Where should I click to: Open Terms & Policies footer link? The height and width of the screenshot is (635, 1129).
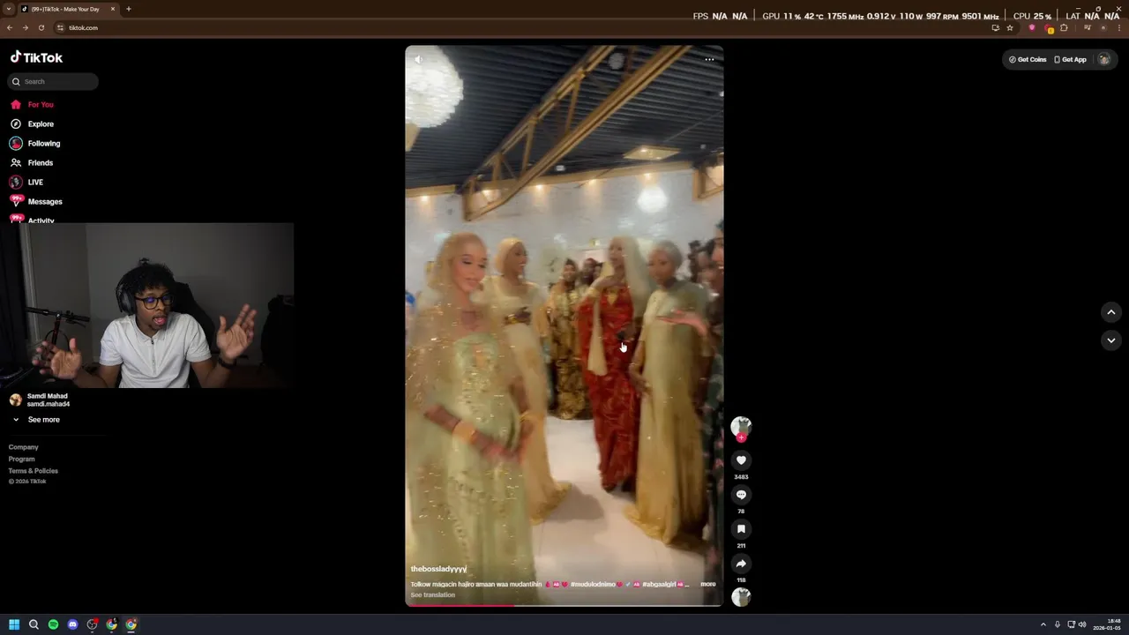pos(34,471)
